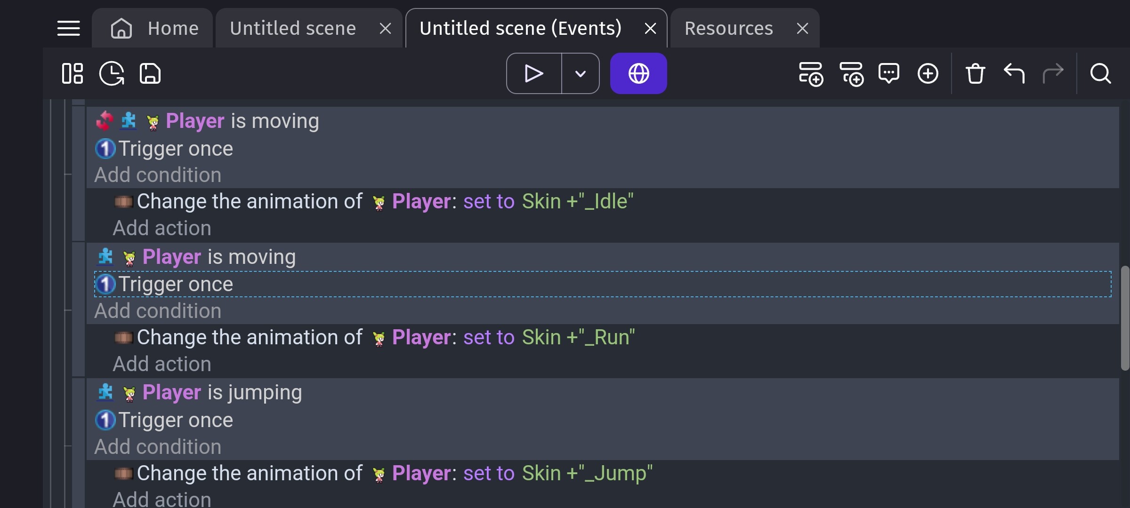Image resolution: width=1130 pixels, height=508 pixels.
Task: Open the search in events icon
Action: [x=1100, y=73]
